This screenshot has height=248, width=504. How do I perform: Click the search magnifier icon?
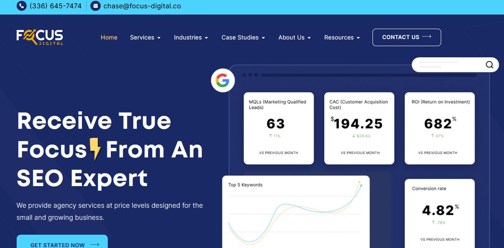pos(489,65)
